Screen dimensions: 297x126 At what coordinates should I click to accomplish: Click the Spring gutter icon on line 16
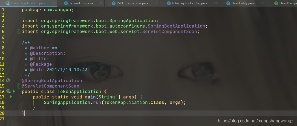[x=8, y=91]
